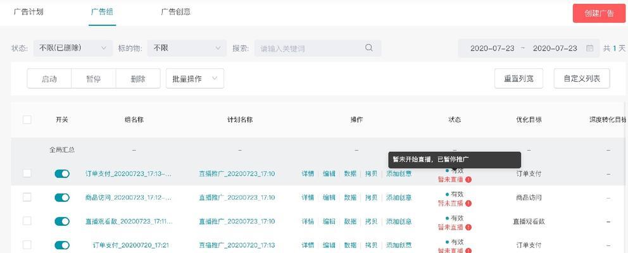Click 详情 in 订单支付_20200723 row
The width and height of the screenshot is (628, 253).
[x=308, y=173]
